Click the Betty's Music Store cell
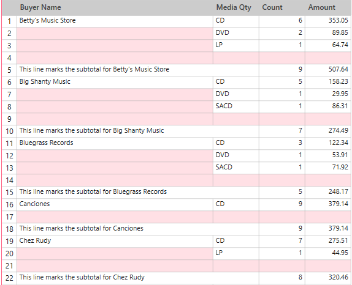The height and width of the screenshot is (285, 352). click(x=115, y=21)
